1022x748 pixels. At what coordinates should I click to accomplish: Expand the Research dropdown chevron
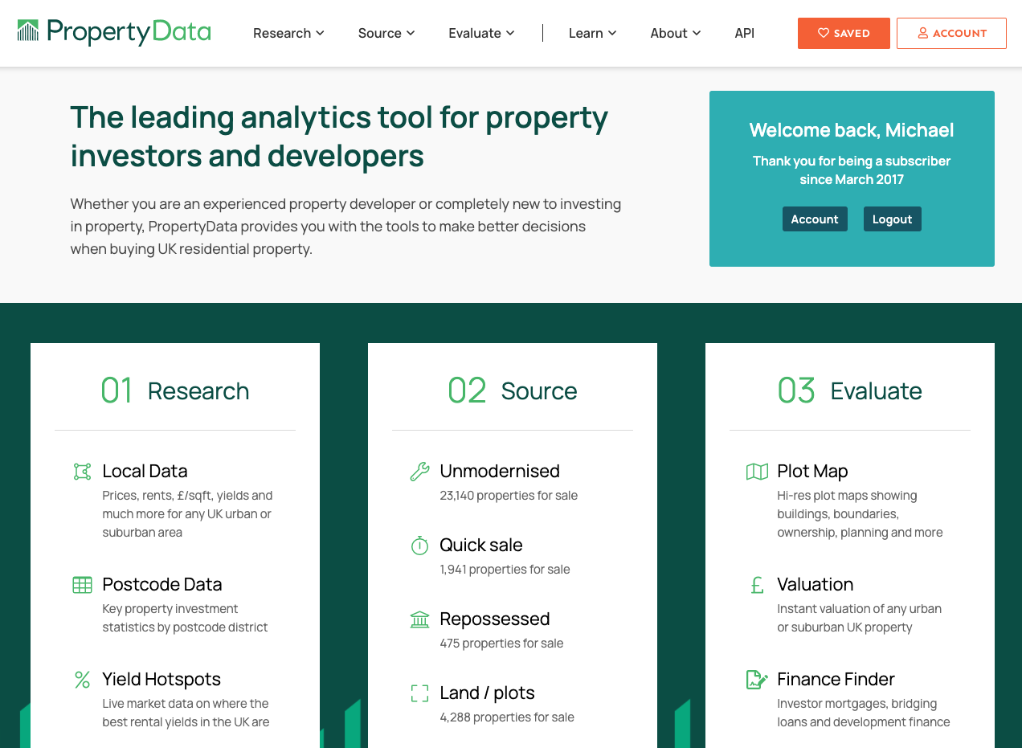coord(320,33)
